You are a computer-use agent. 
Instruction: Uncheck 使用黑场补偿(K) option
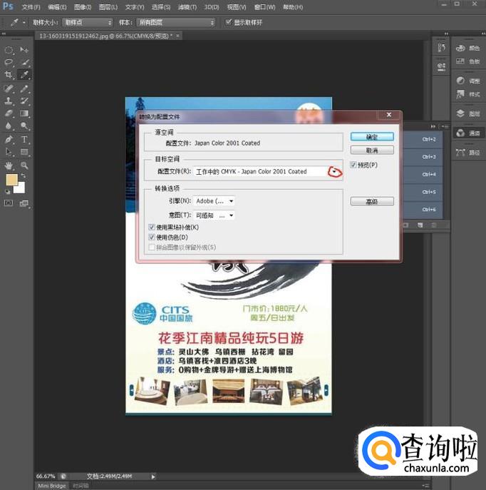click(151, 227)
